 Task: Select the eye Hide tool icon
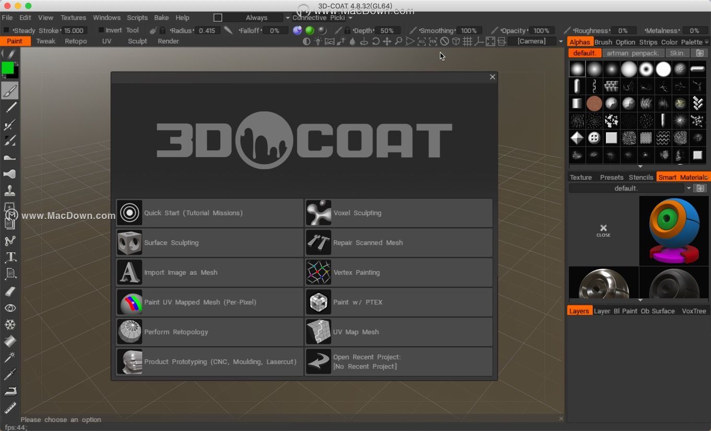10,308
